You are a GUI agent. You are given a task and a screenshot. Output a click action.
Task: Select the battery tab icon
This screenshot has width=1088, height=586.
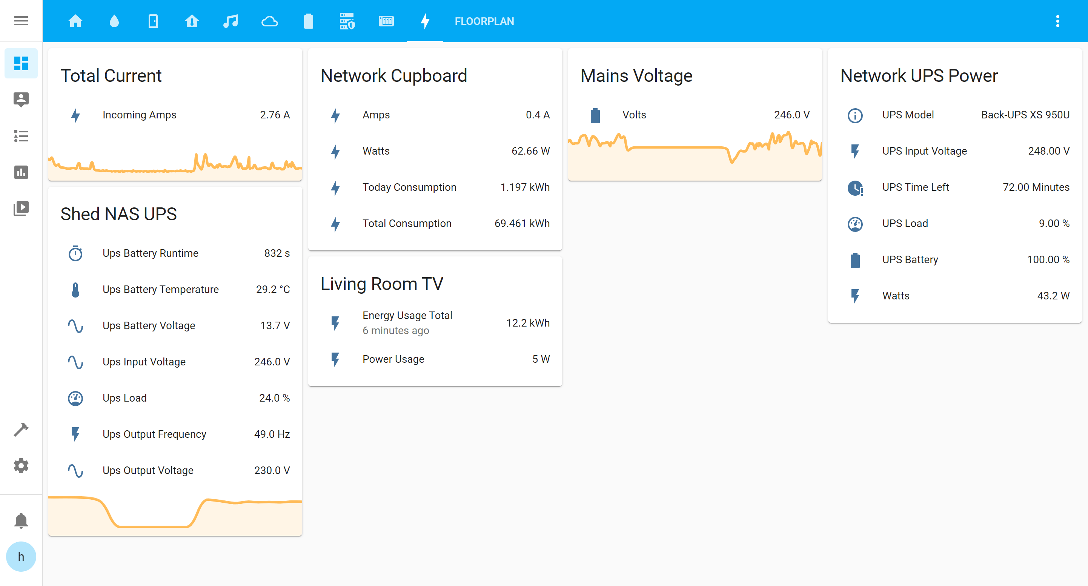tap(308, 21)
